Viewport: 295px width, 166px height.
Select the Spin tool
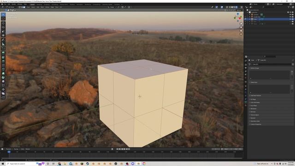3,77
